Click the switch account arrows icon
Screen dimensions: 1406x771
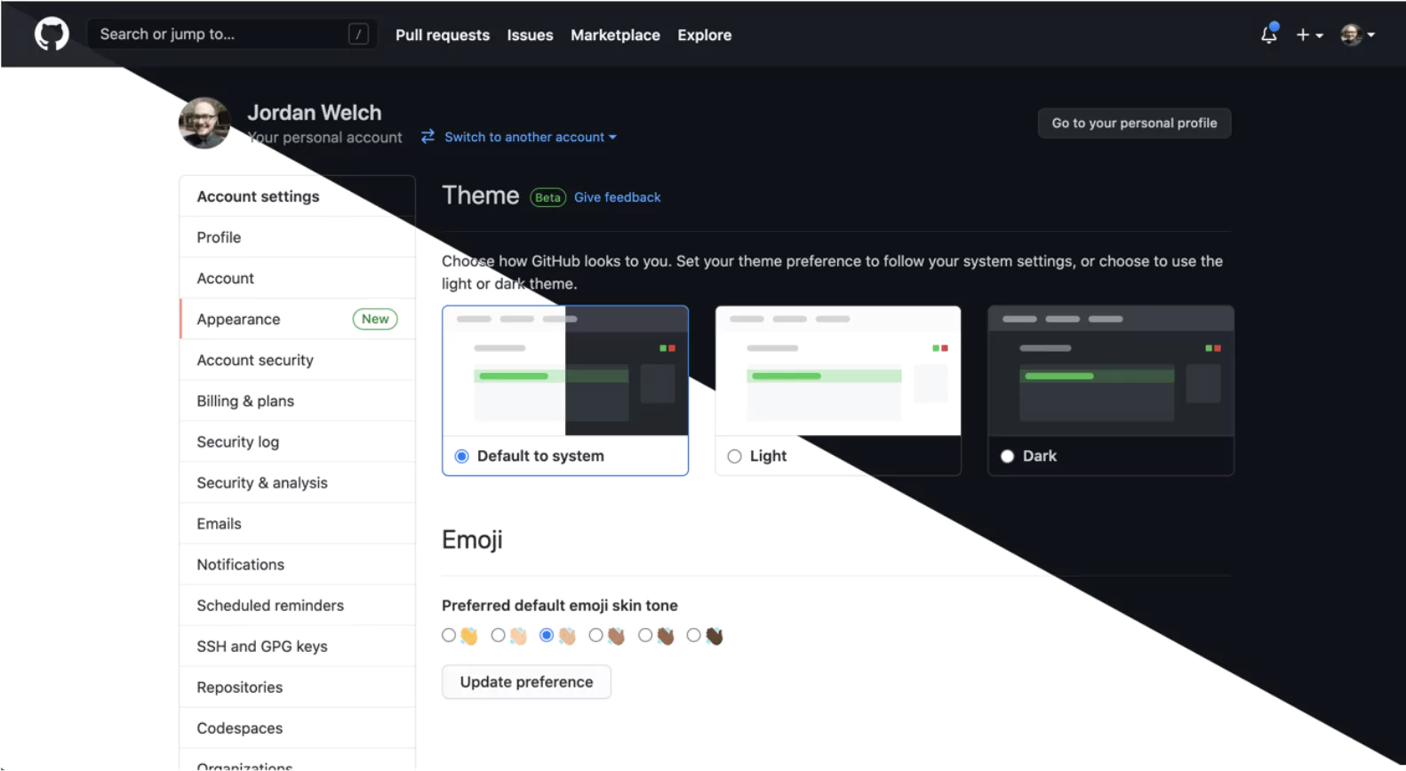coord(427,136)
